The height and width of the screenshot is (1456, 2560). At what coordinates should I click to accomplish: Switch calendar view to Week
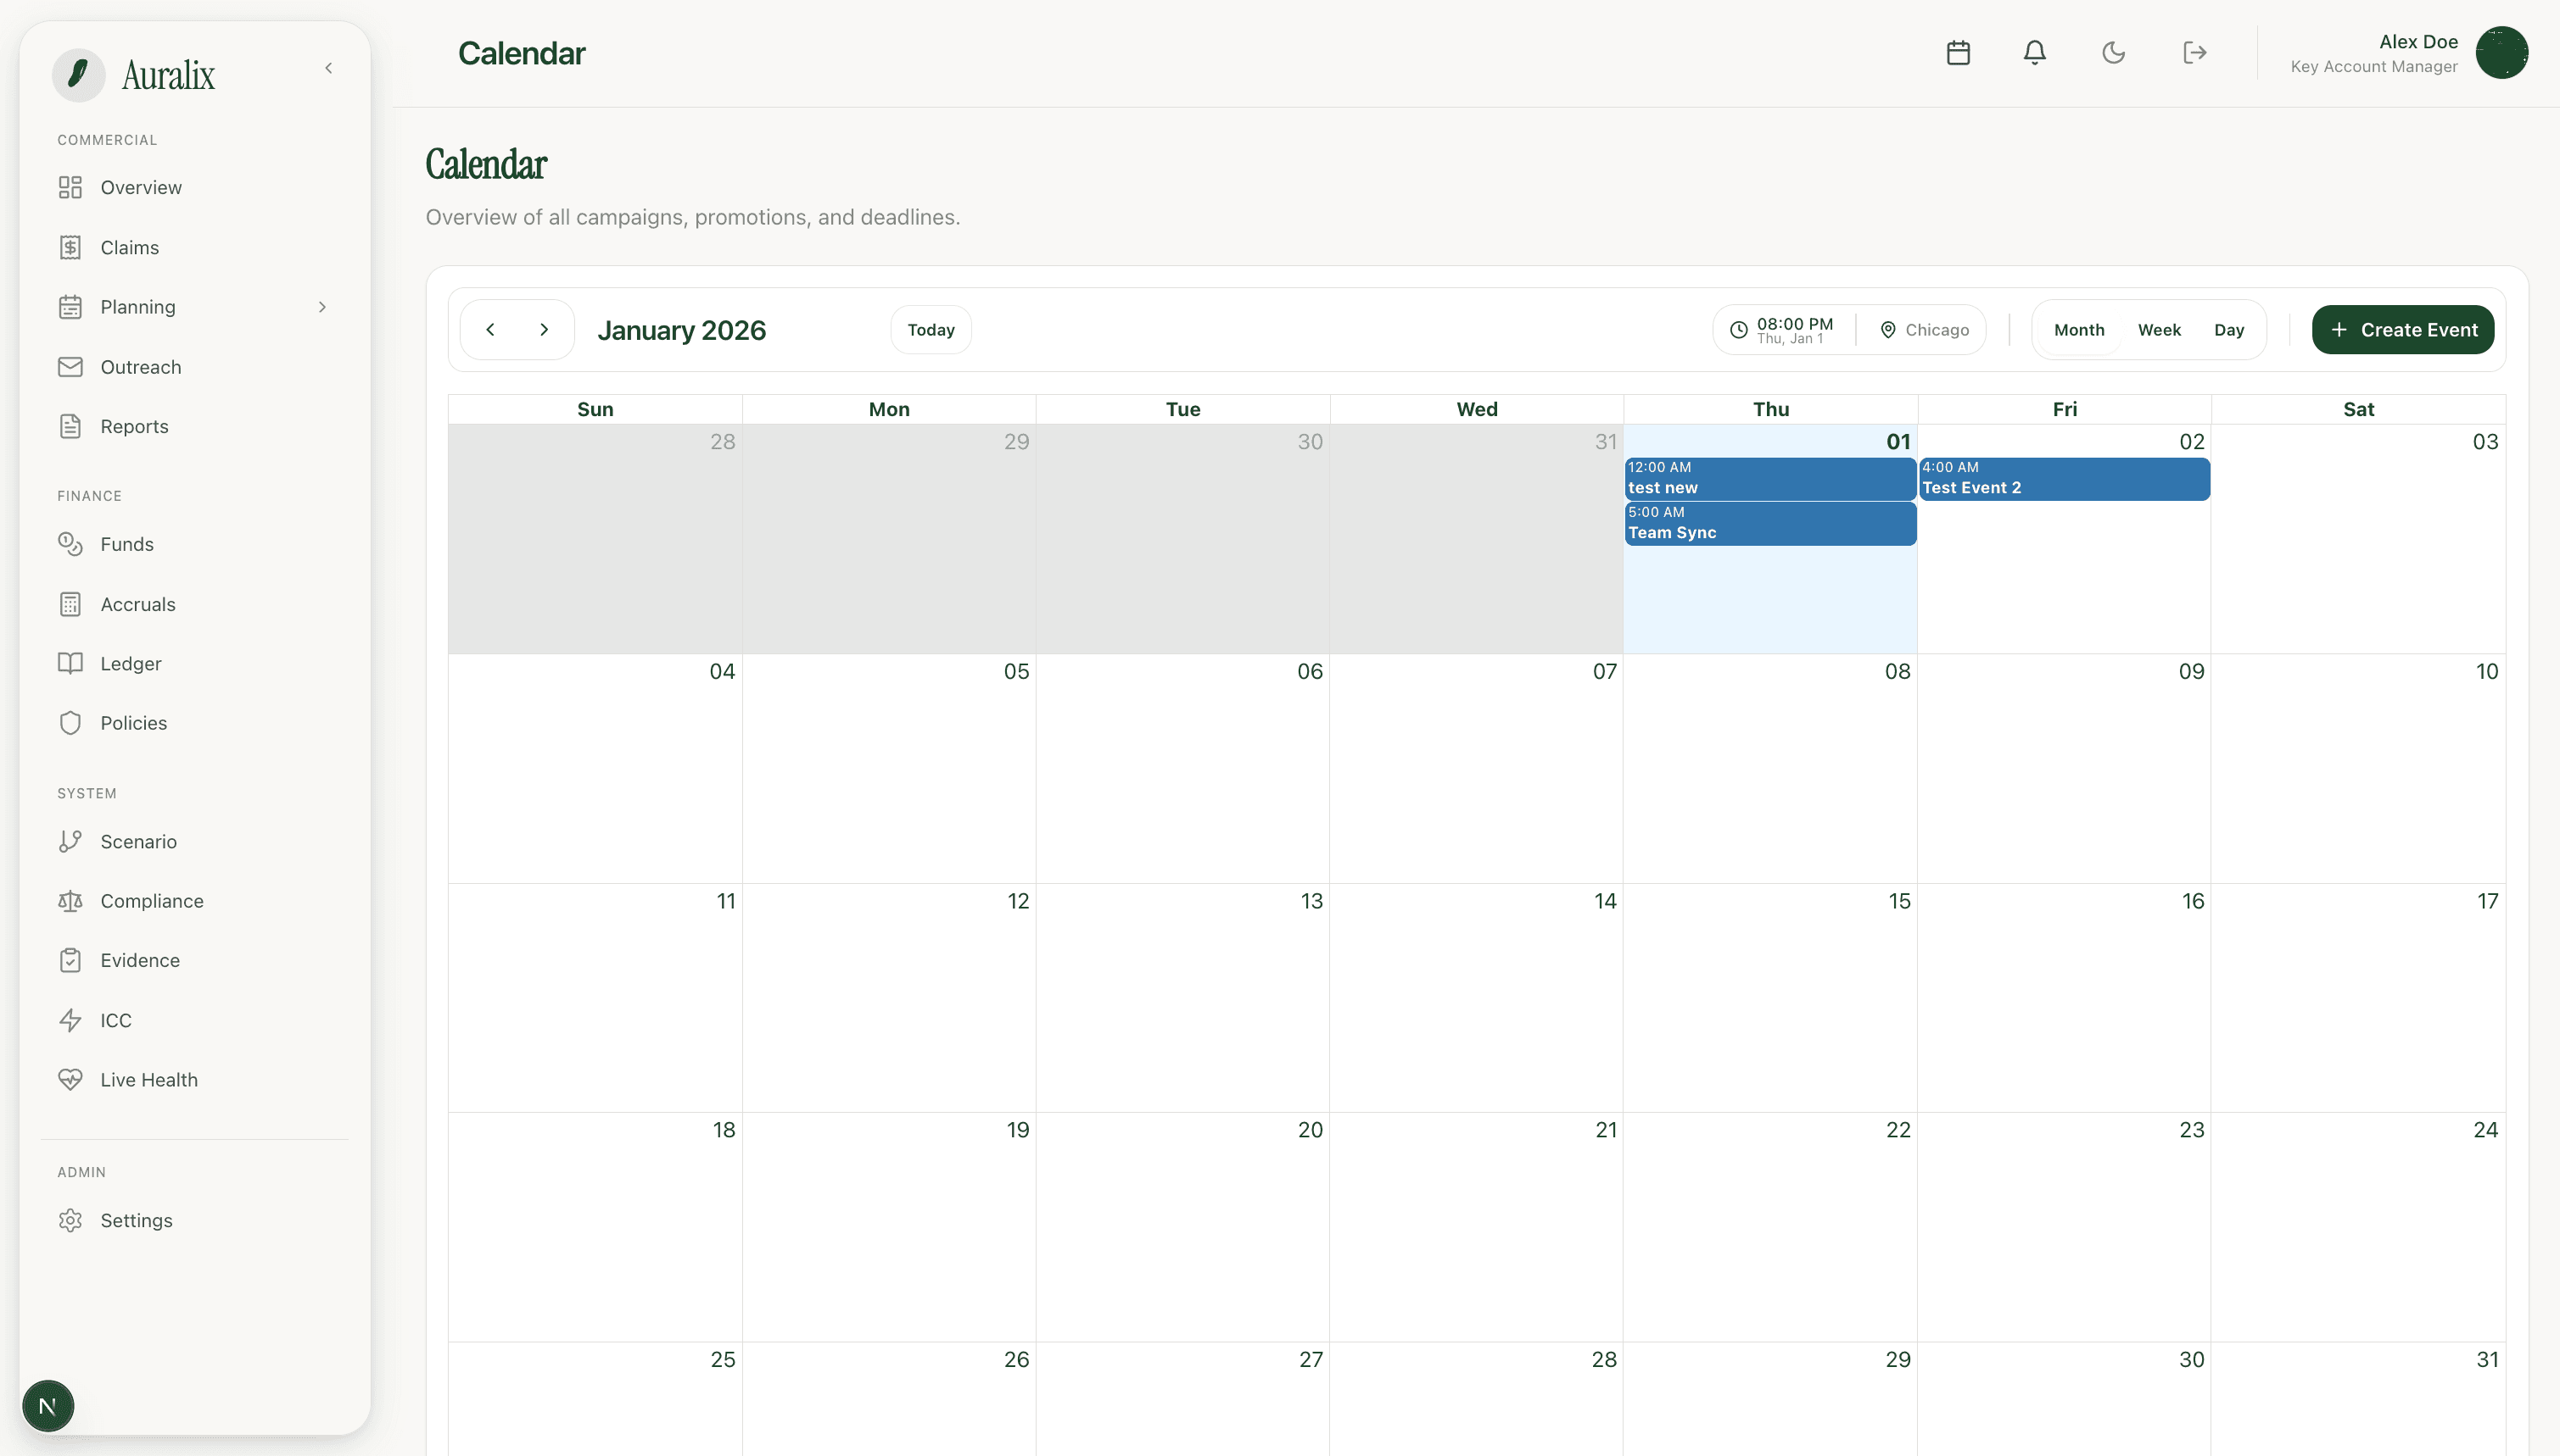pos(2159,329)
